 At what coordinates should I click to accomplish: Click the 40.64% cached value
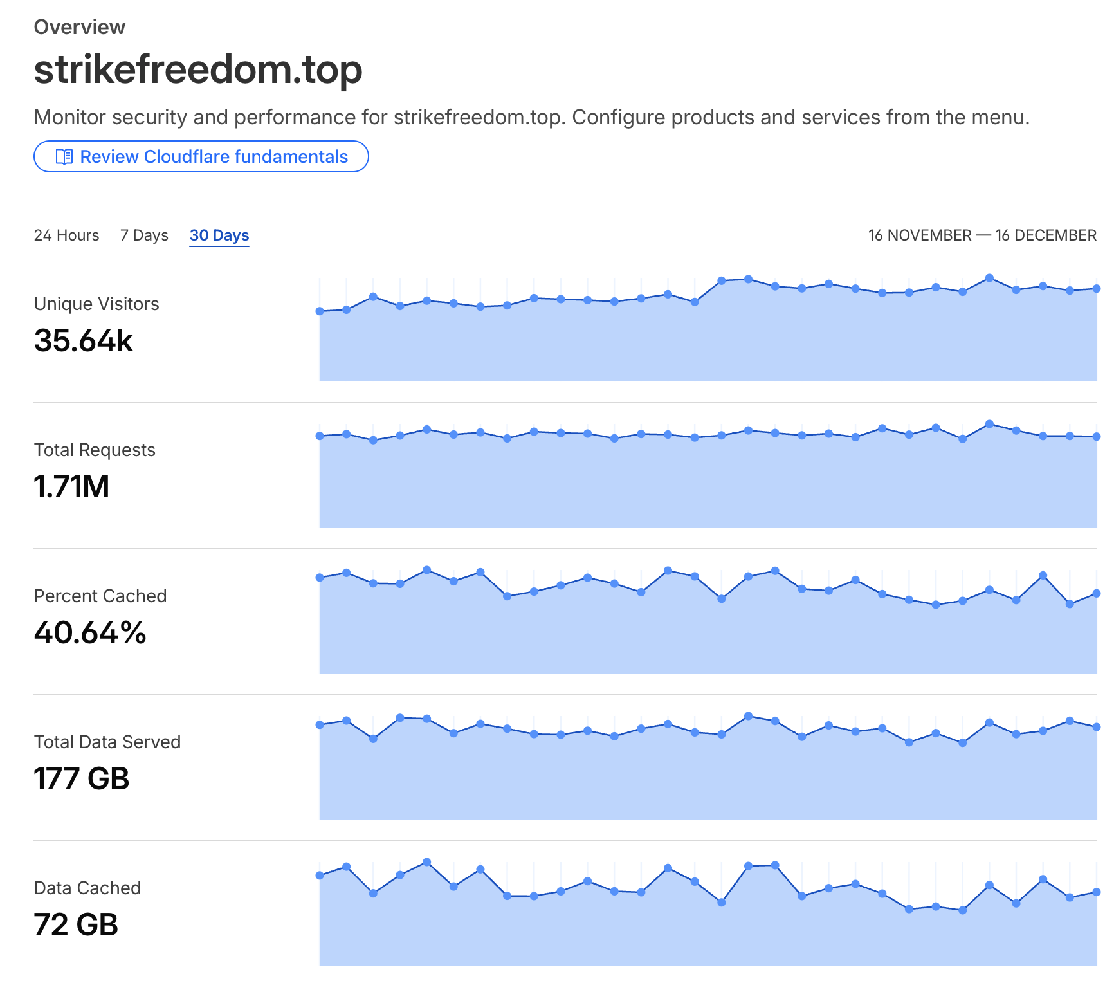coord(90,632)
